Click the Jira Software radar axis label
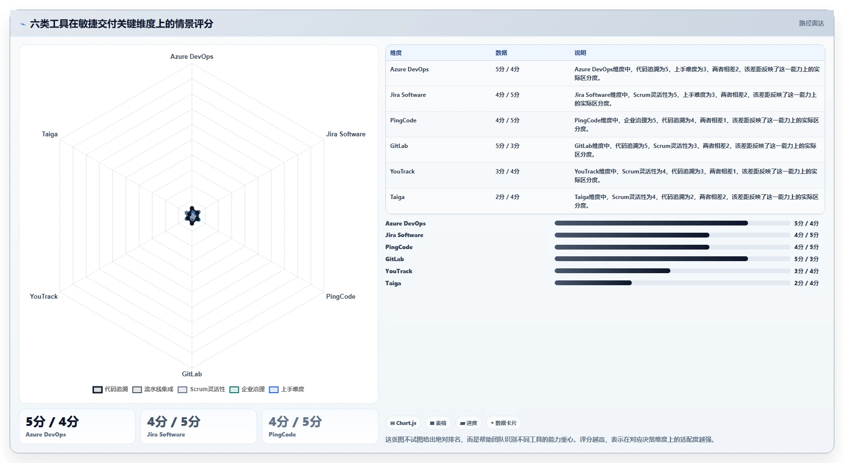 coord(346,134)
